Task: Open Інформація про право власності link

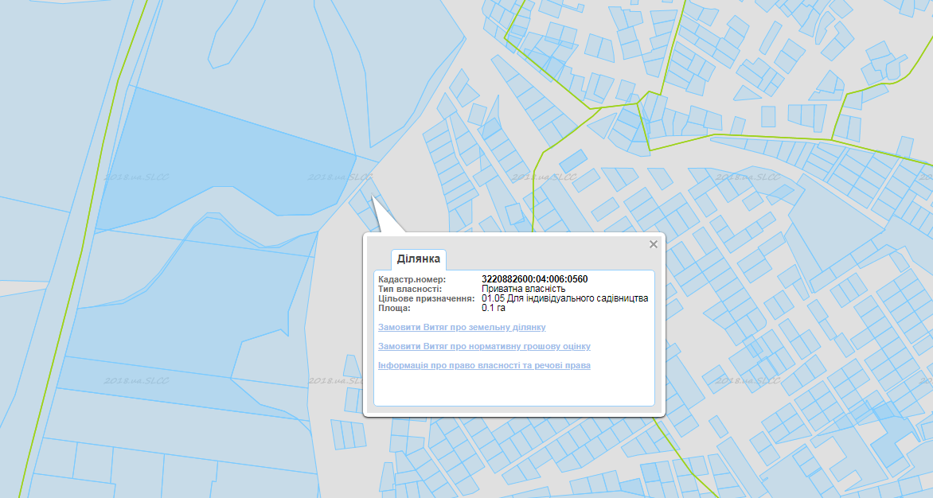Action: (484, 365)
